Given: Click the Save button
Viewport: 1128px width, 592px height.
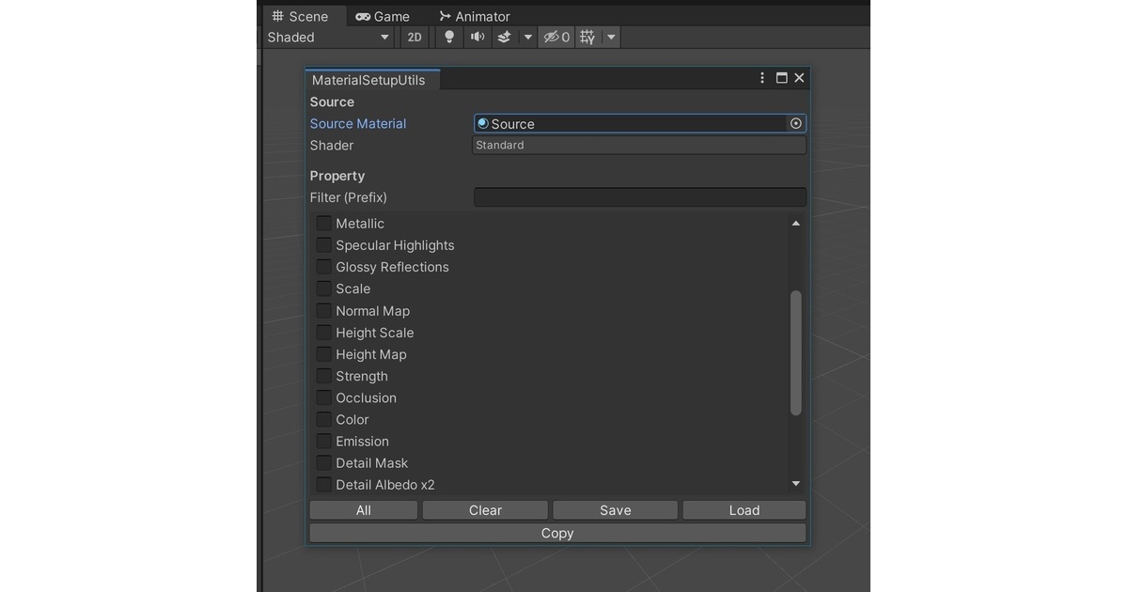Looking at the screenshot, I should (x=615, y=510).
